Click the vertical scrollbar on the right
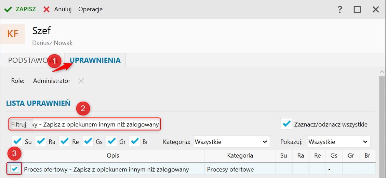This screenshot has height=178, width=386. point(383,123)
